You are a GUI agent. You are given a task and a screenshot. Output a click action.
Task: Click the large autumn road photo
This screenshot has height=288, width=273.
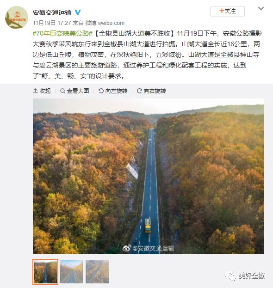pyautogui.click(x=149, y=176)
